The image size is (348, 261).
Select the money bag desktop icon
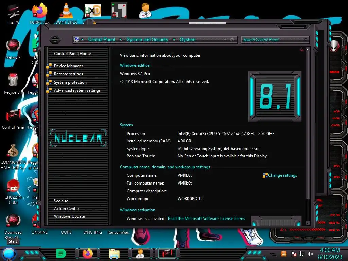[13, 151]
